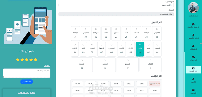Choose the date card for day 06
Viewport: 202px width, 97px height.
111,49
